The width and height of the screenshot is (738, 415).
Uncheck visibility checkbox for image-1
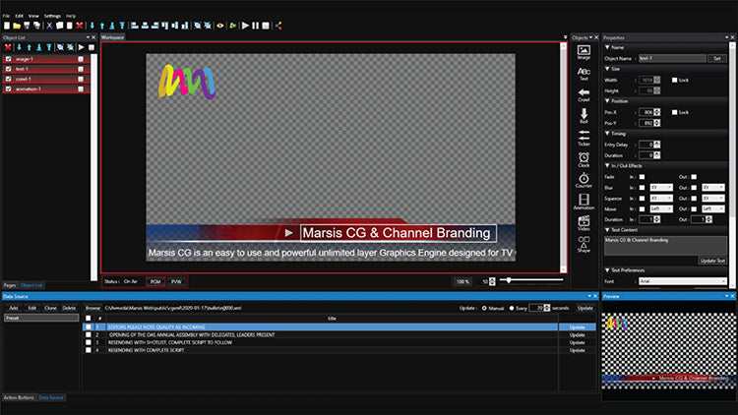(8, 59)
